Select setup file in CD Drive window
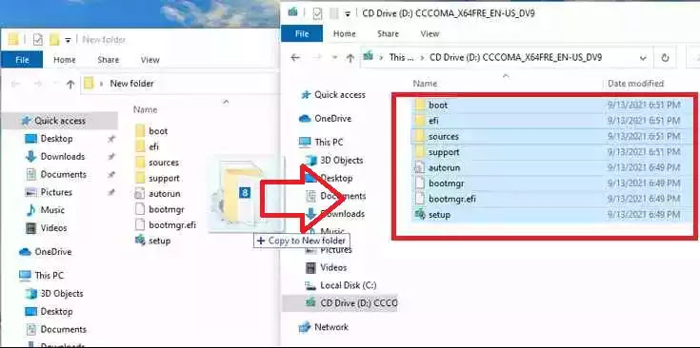 point(552,215)
